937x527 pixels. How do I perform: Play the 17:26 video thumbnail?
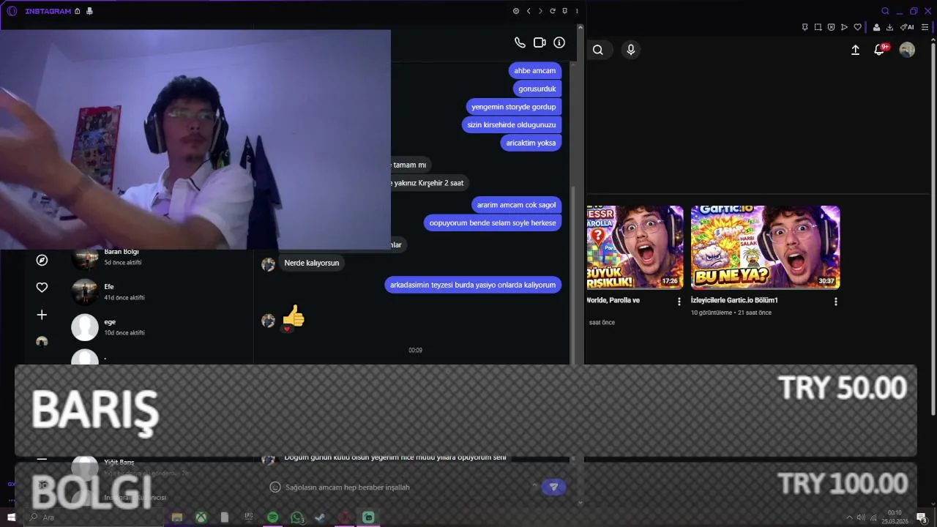tap(635, 247)
